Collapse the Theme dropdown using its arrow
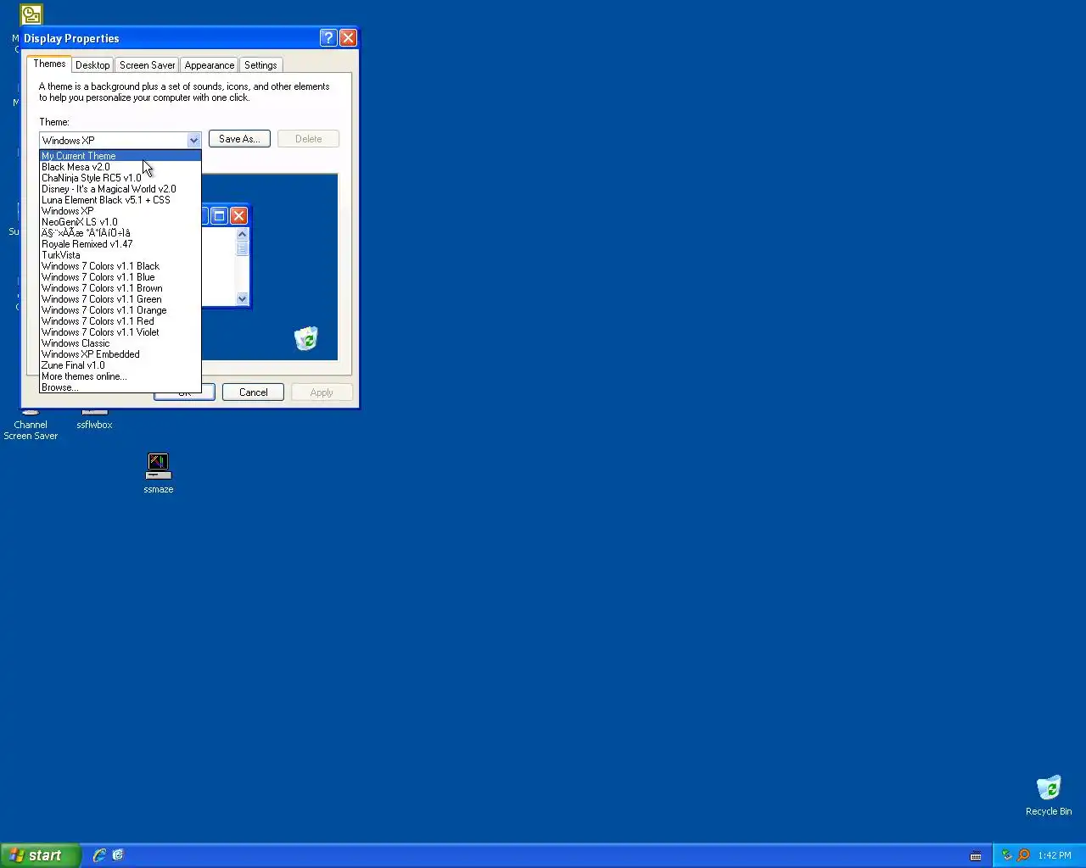1086x868 pixels. tap(193, 141)
